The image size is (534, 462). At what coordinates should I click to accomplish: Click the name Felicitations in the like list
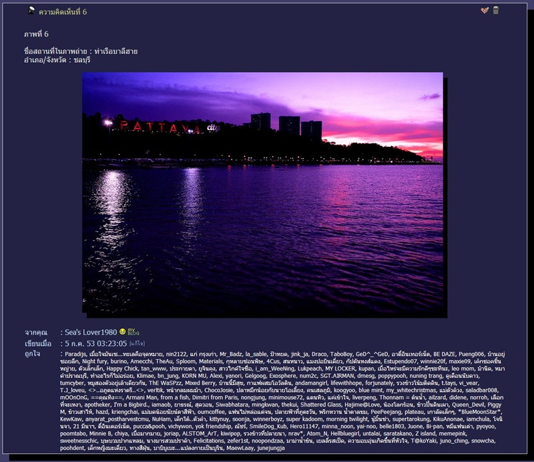pyautogui.click(x=209, y=440)
